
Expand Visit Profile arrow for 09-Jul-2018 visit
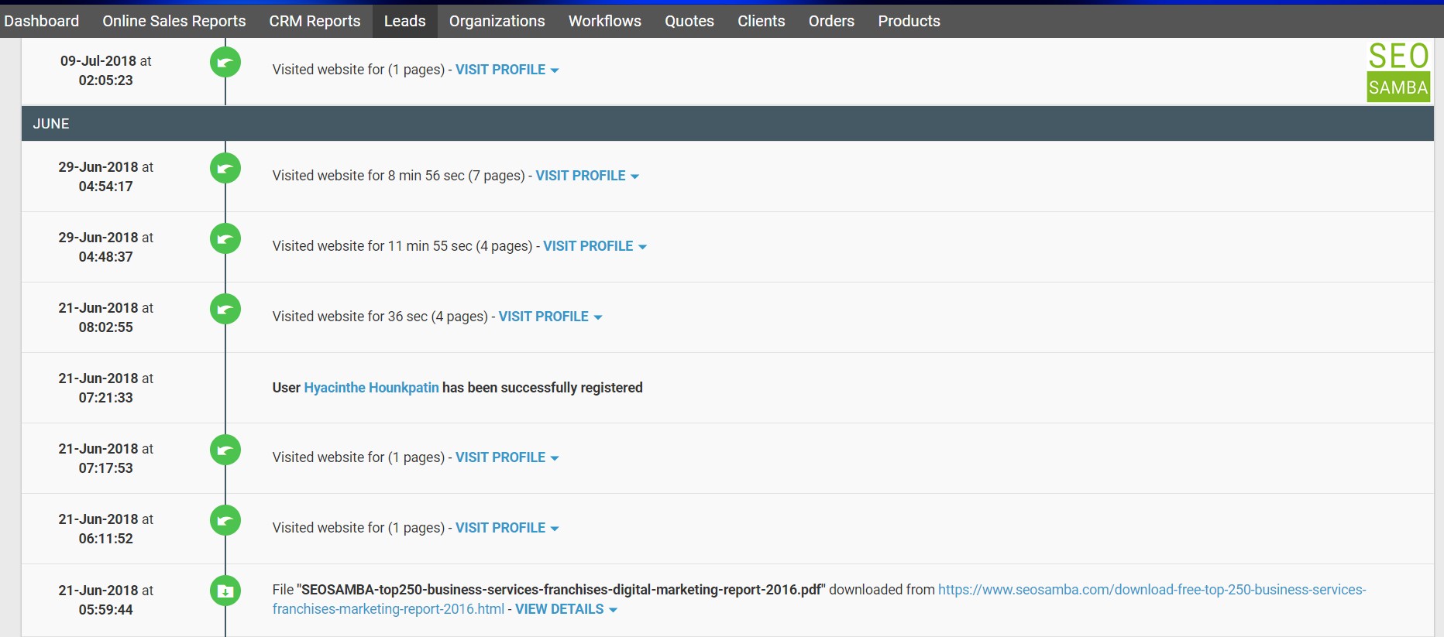coord(555,70)
